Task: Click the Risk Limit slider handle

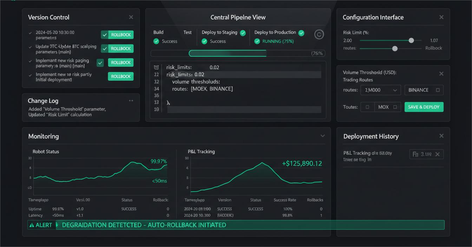Action: pyautogui.click(x=411, y=41)
